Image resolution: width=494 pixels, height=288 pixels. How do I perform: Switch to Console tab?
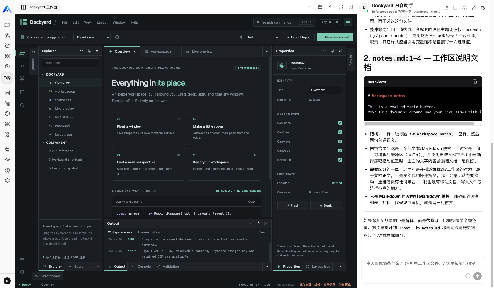click(x=141, y=267)
